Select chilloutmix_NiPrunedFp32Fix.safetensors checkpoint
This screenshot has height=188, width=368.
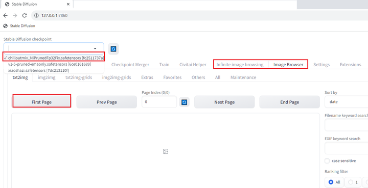[54, 58]
